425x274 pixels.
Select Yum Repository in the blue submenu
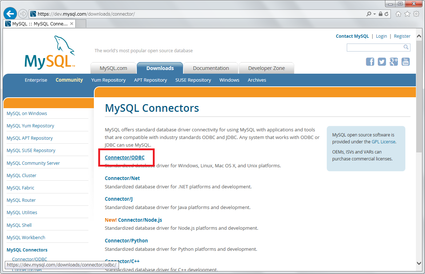click(108, 80)
